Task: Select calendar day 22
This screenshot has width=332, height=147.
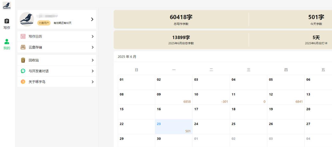Action: (x=136, y=127)
